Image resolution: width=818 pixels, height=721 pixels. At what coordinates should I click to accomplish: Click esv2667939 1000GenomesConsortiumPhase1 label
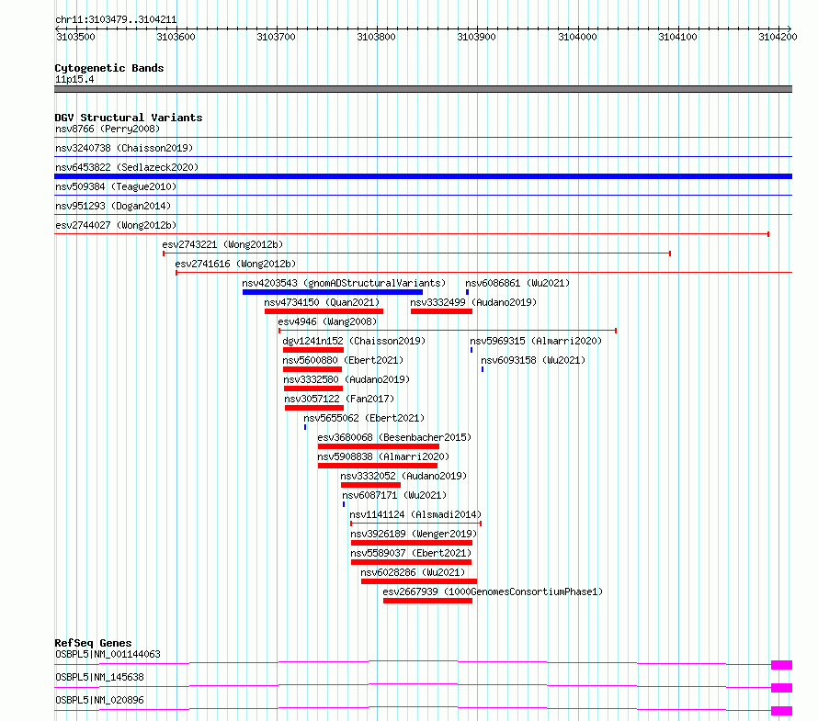tap(493, 591)
